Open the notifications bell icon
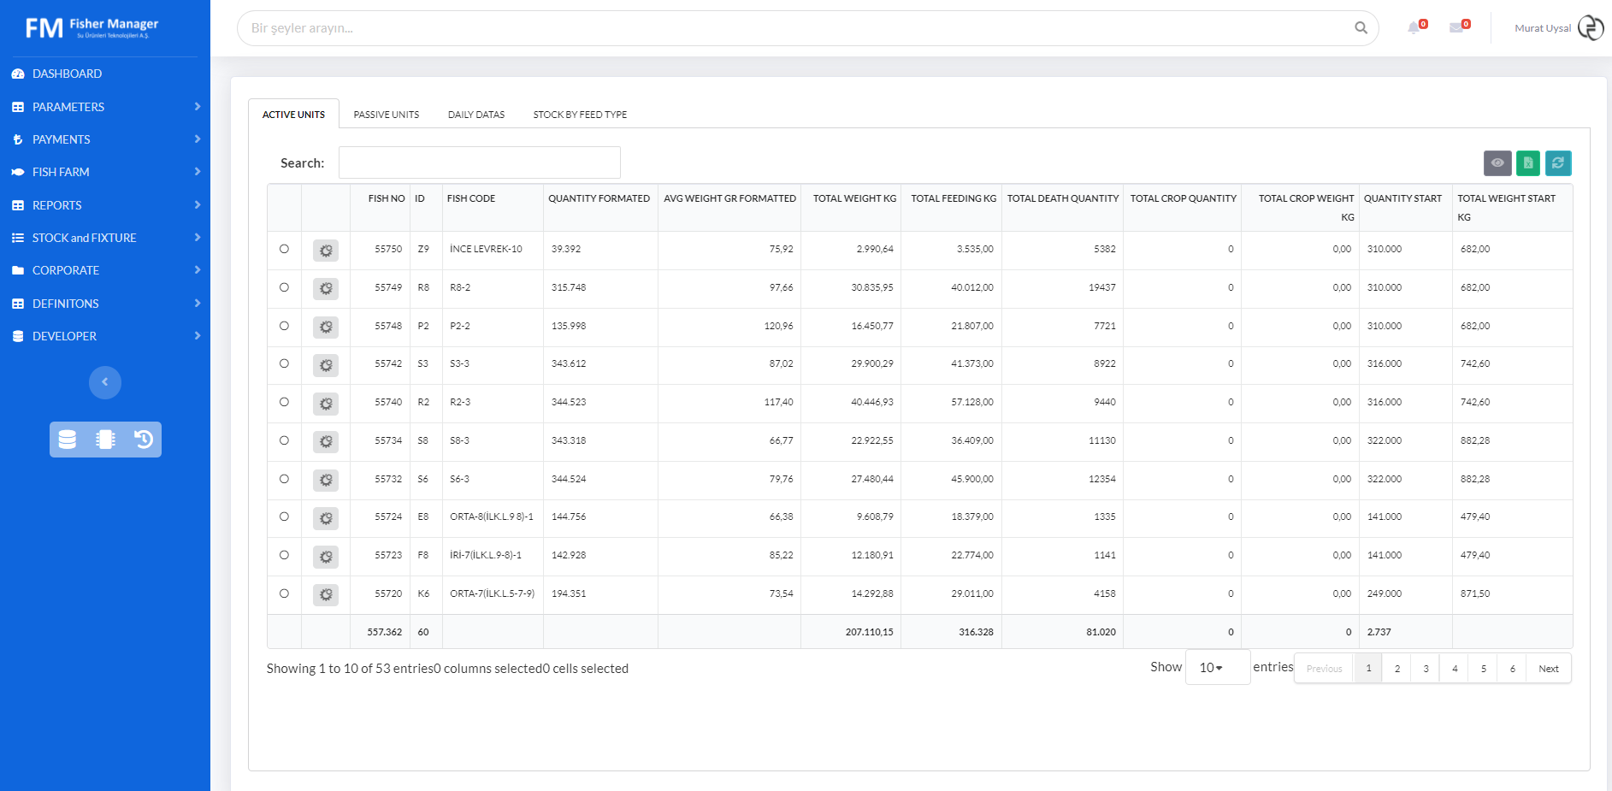 pyautogui.click(x=1414, y=27)
